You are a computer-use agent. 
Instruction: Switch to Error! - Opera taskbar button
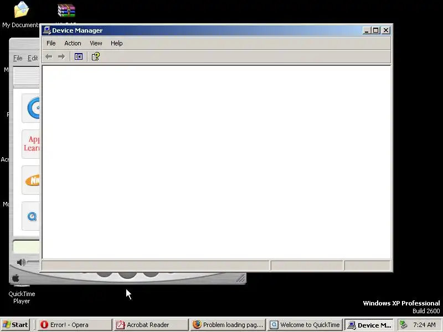[75, 325]
